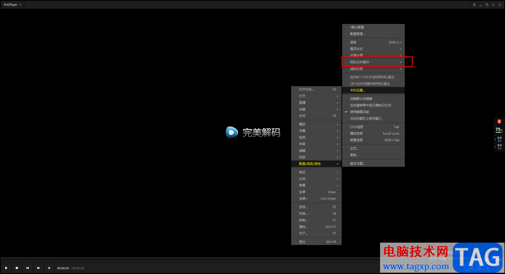
Task: Select highlighted 配置/语言/其他 entry
Action: coord(316,164)
